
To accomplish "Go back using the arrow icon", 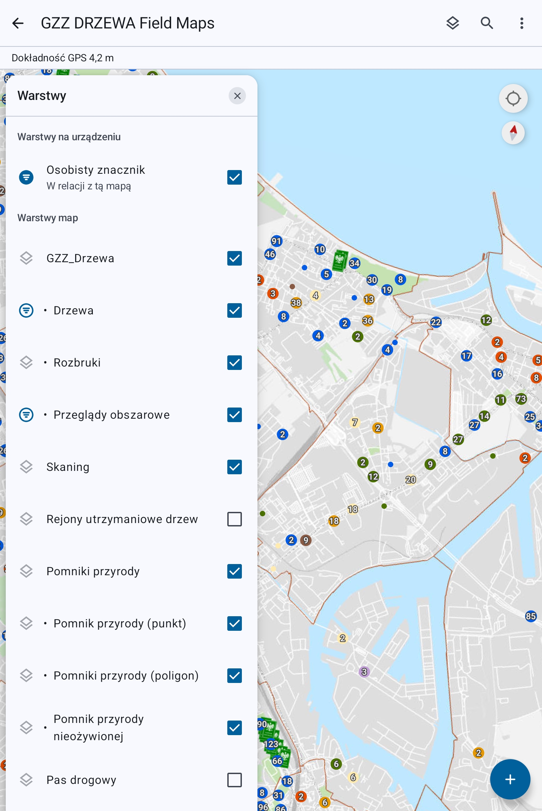I will coord(18,23).
